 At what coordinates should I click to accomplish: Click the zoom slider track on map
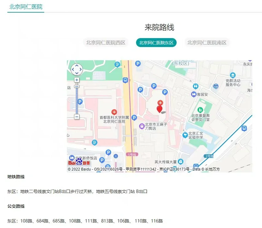(x=77, y=101)
